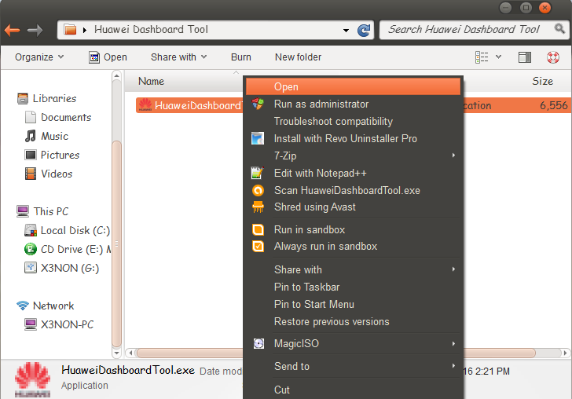Toggle the preview pane icon
This screenshot has height=399, width=572.
pyautogui.click(x=525, y=57)
